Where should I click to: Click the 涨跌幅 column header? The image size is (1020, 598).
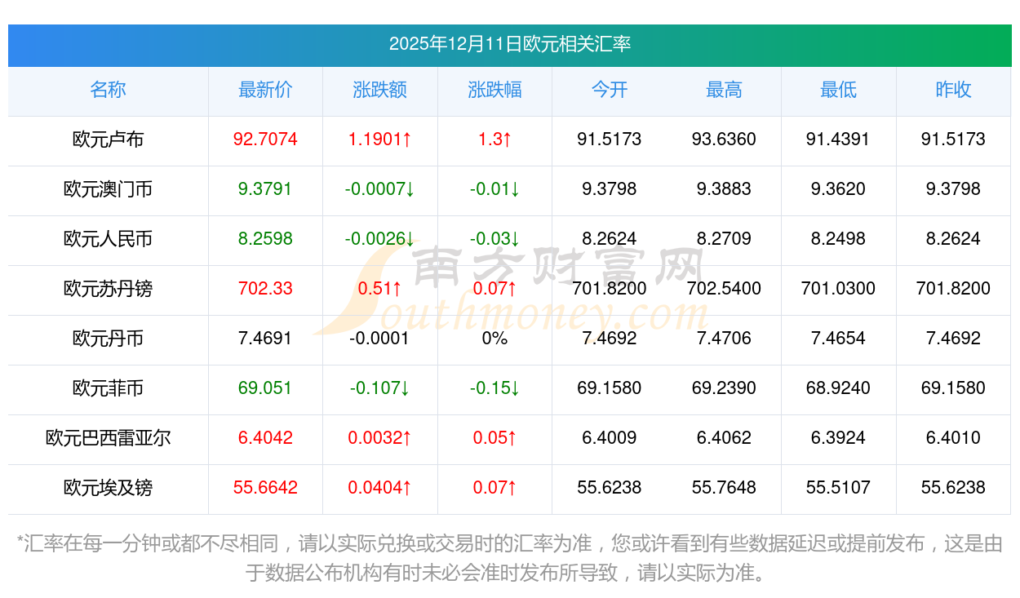coord(494,90)
